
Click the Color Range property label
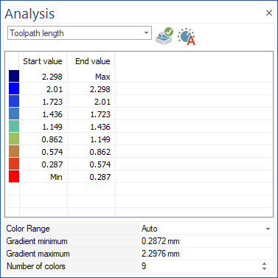coord(28,229)
